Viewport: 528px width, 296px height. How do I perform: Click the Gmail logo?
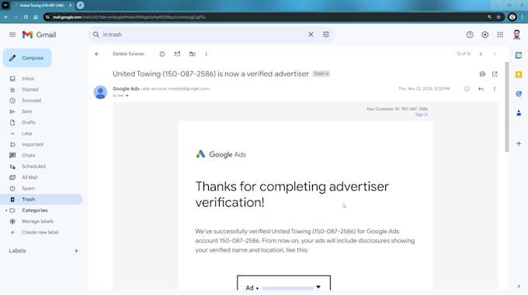coord(39,35)
